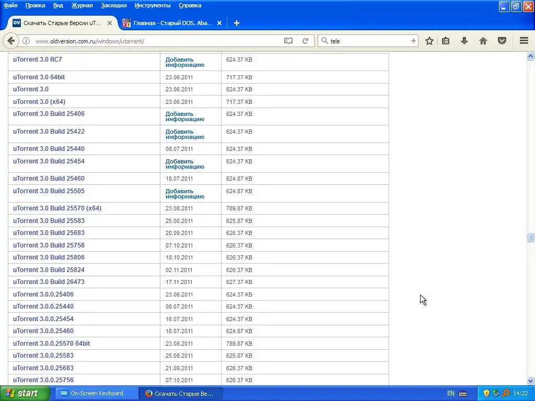Open the Закладки menu
The width and height of the screenshot is (535, 401).
pyautogui.click(x=113, y=5)
